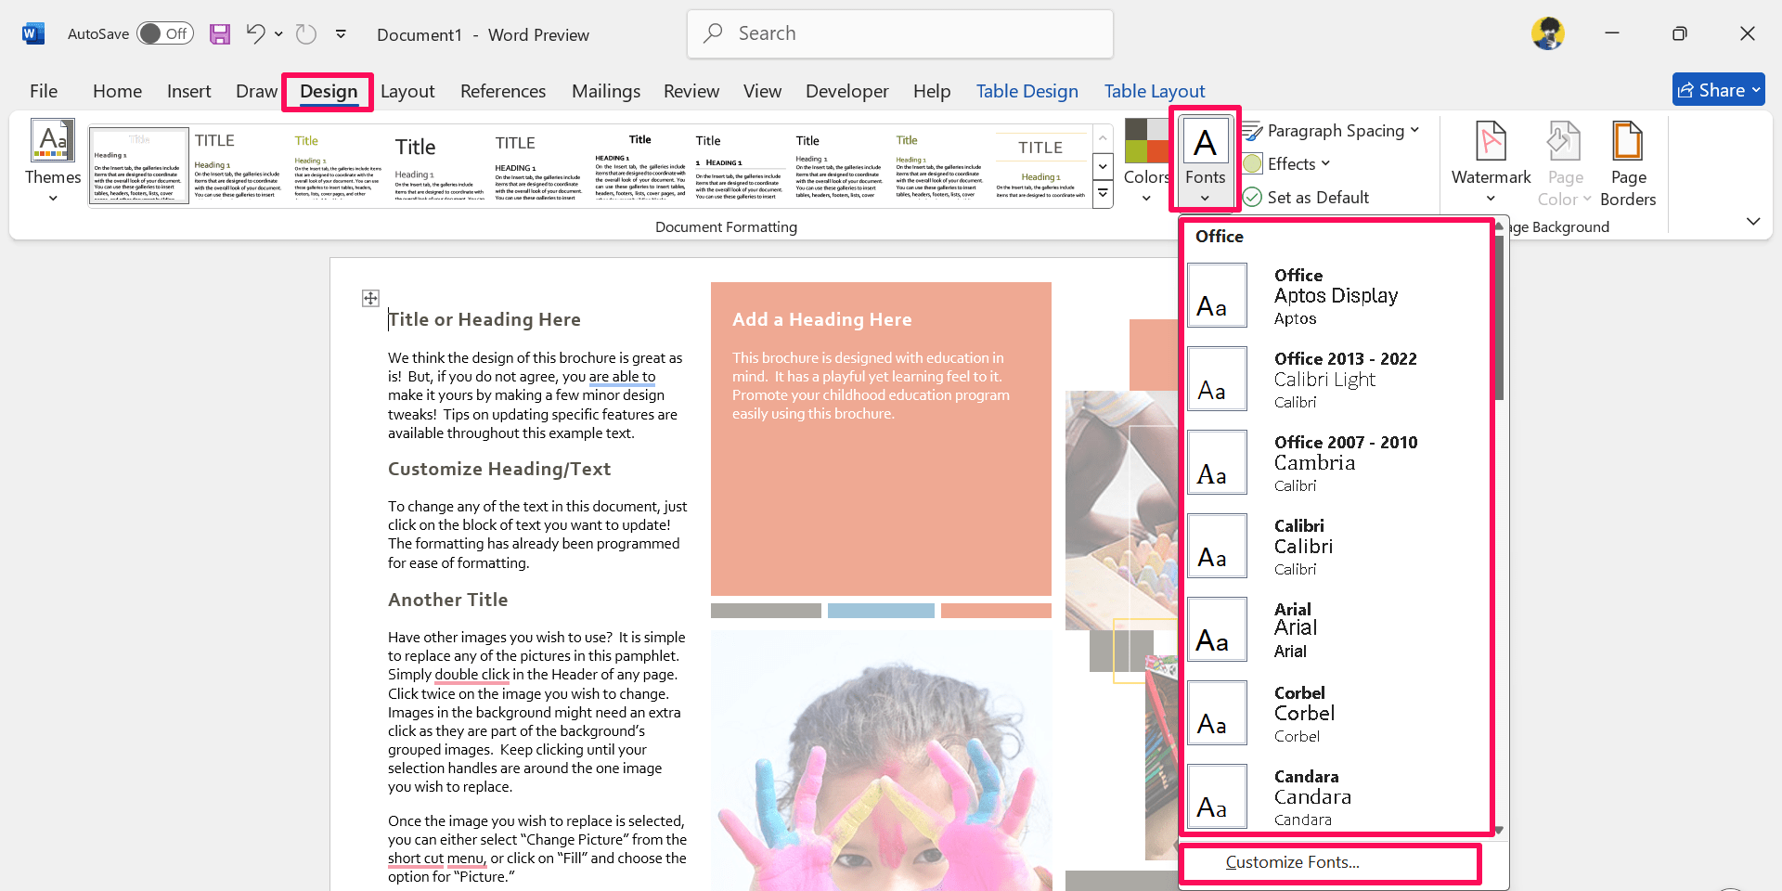1782x891 pixels.
Task: Select the Design tab
Action: point(329,91)
